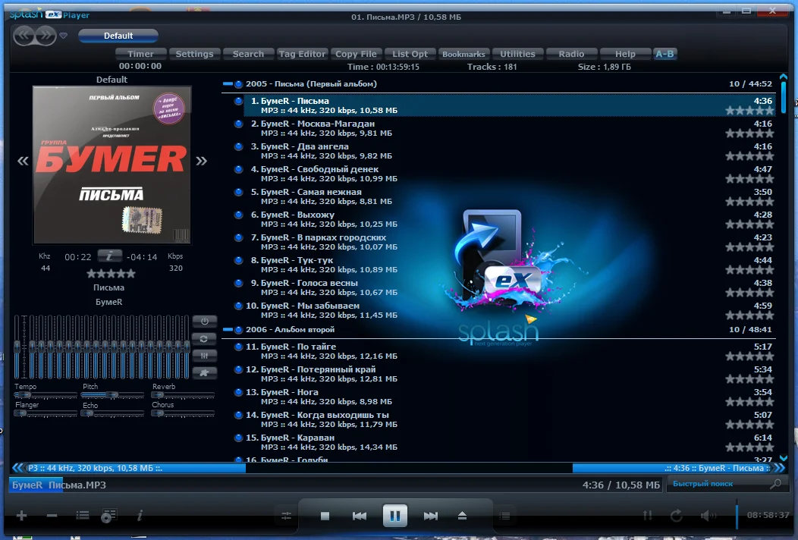
Task: Toggle the equalizer power button
Action: (x=205, y=321)
